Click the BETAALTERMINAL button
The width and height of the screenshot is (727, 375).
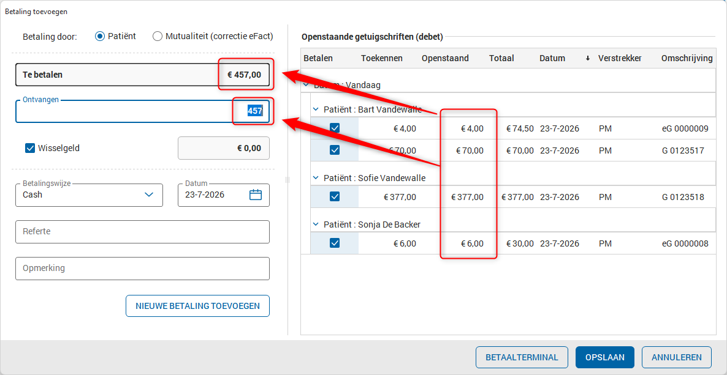tap(522, 357)
